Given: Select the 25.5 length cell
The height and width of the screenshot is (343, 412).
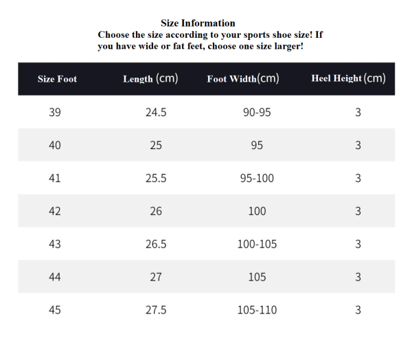Looking at the screenshot, I should 156,178.
